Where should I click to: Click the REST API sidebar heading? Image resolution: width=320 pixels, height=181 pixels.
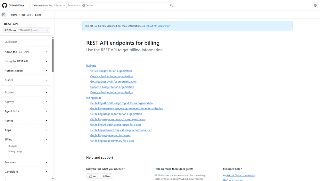pos(11,24)
